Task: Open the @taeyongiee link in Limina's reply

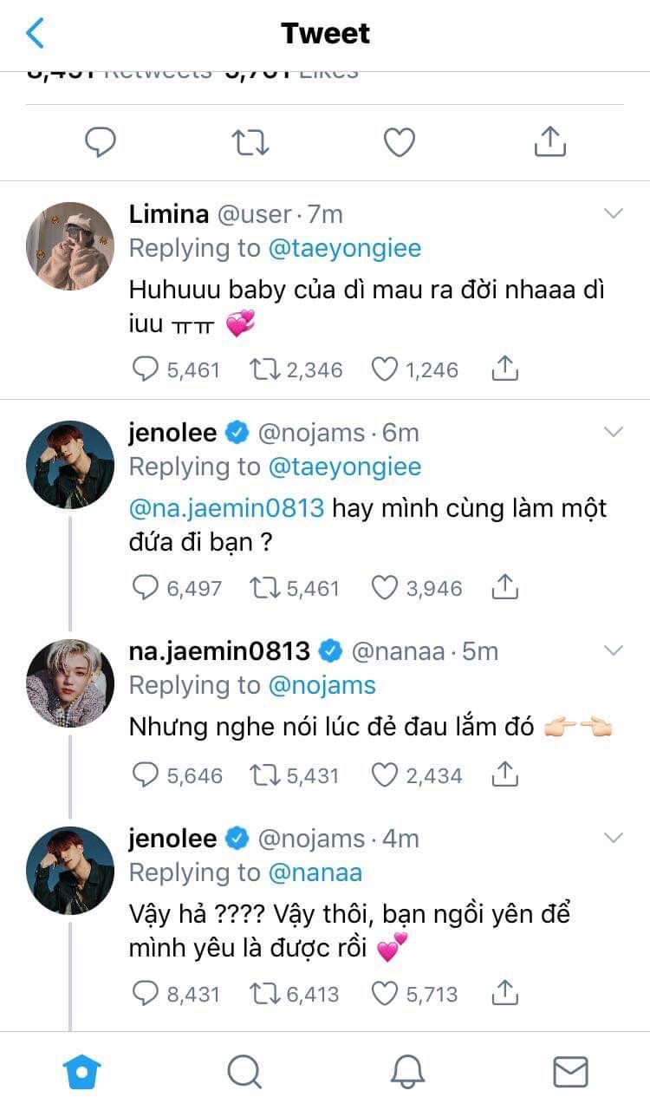Action: point(345,248)
